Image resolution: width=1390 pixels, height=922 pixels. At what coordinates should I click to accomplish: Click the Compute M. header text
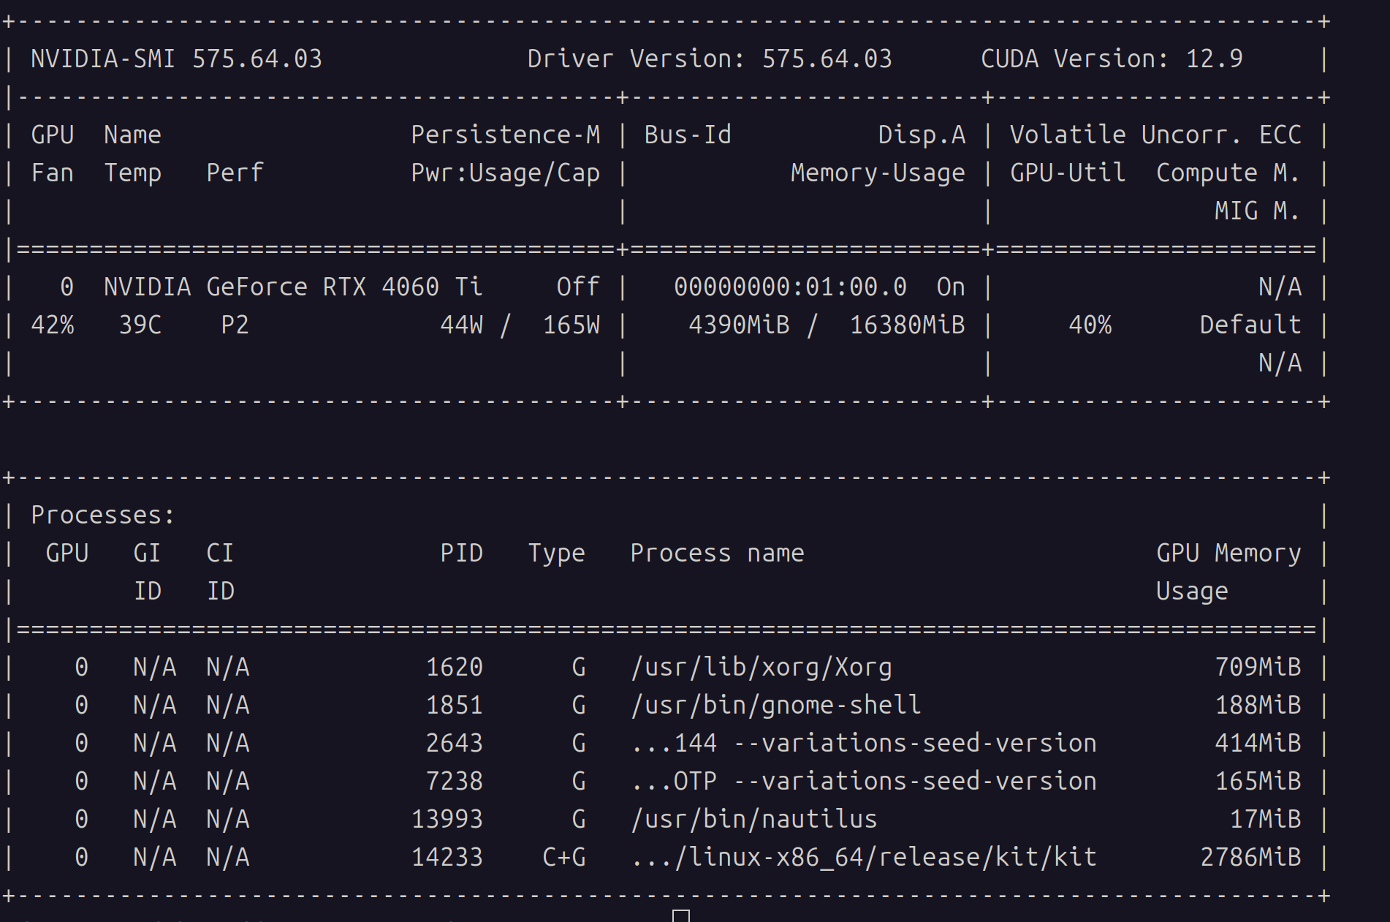click(x=1228, y=173)
